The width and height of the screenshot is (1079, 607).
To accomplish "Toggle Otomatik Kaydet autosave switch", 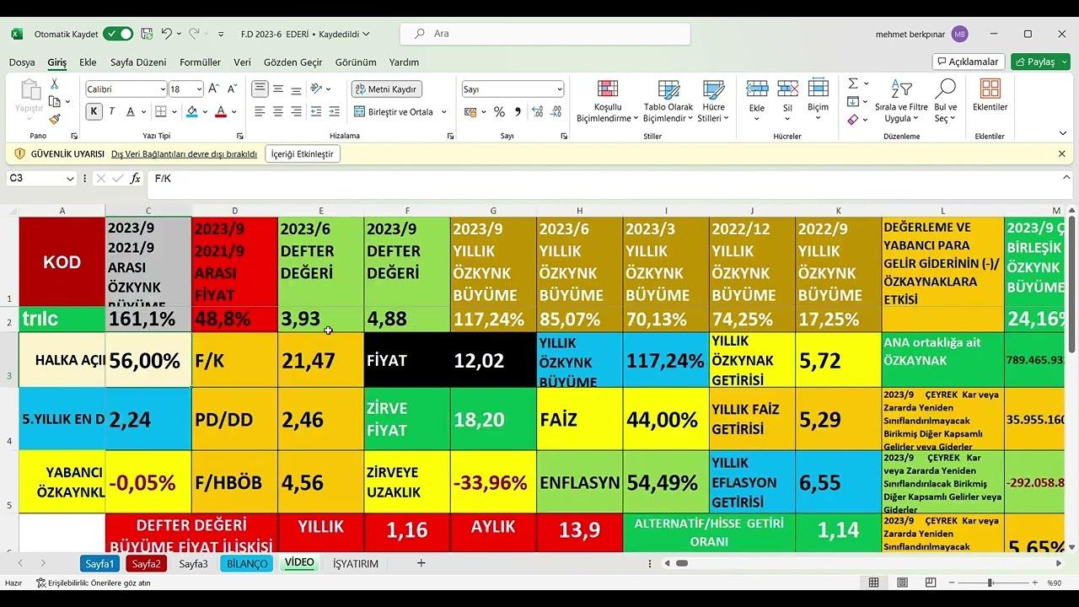I will [118, 34].
